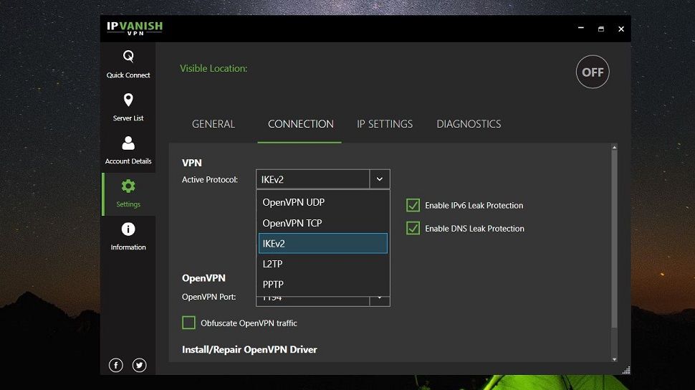This screenshot has height=390, width=695.
Task: Click the Active Protocol label
Action: (x=210, y=180)
